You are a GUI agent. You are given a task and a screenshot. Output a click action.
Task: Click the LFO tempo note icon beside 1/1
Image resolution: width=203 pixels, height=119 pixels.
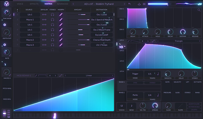[158, 74]
